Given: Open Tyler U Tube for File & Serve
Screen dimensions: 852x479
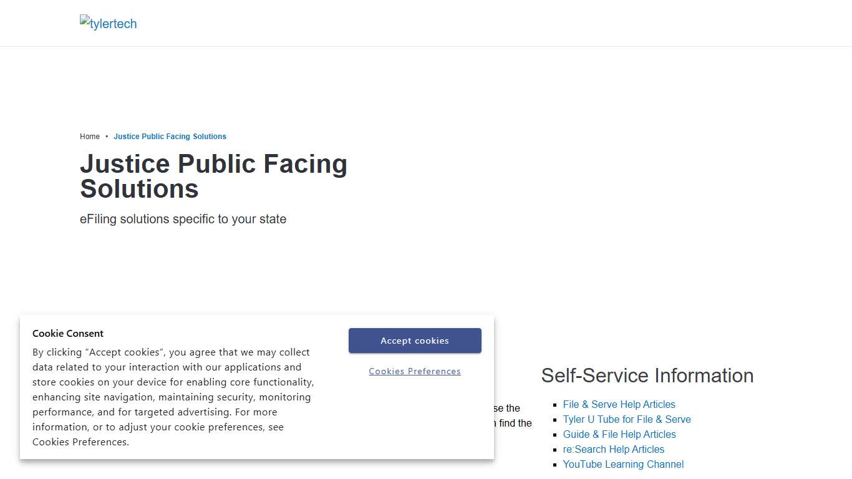Looking at the screenshot, I should [627, 419].
